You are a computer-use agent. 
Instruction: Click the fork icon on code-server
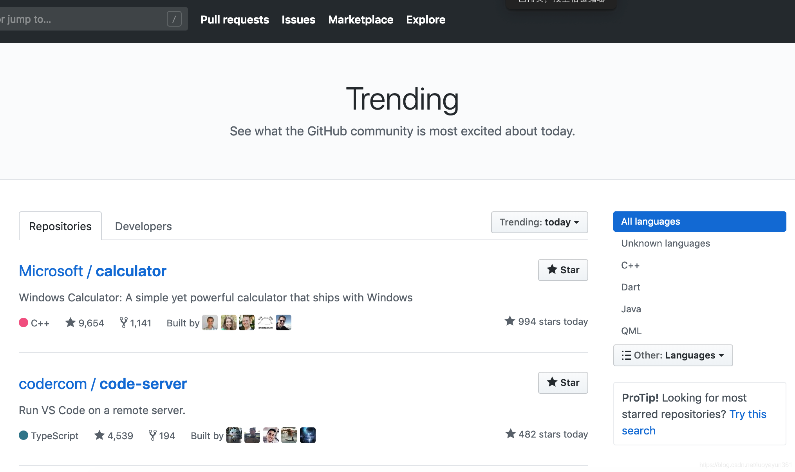(x=152, y=436)
